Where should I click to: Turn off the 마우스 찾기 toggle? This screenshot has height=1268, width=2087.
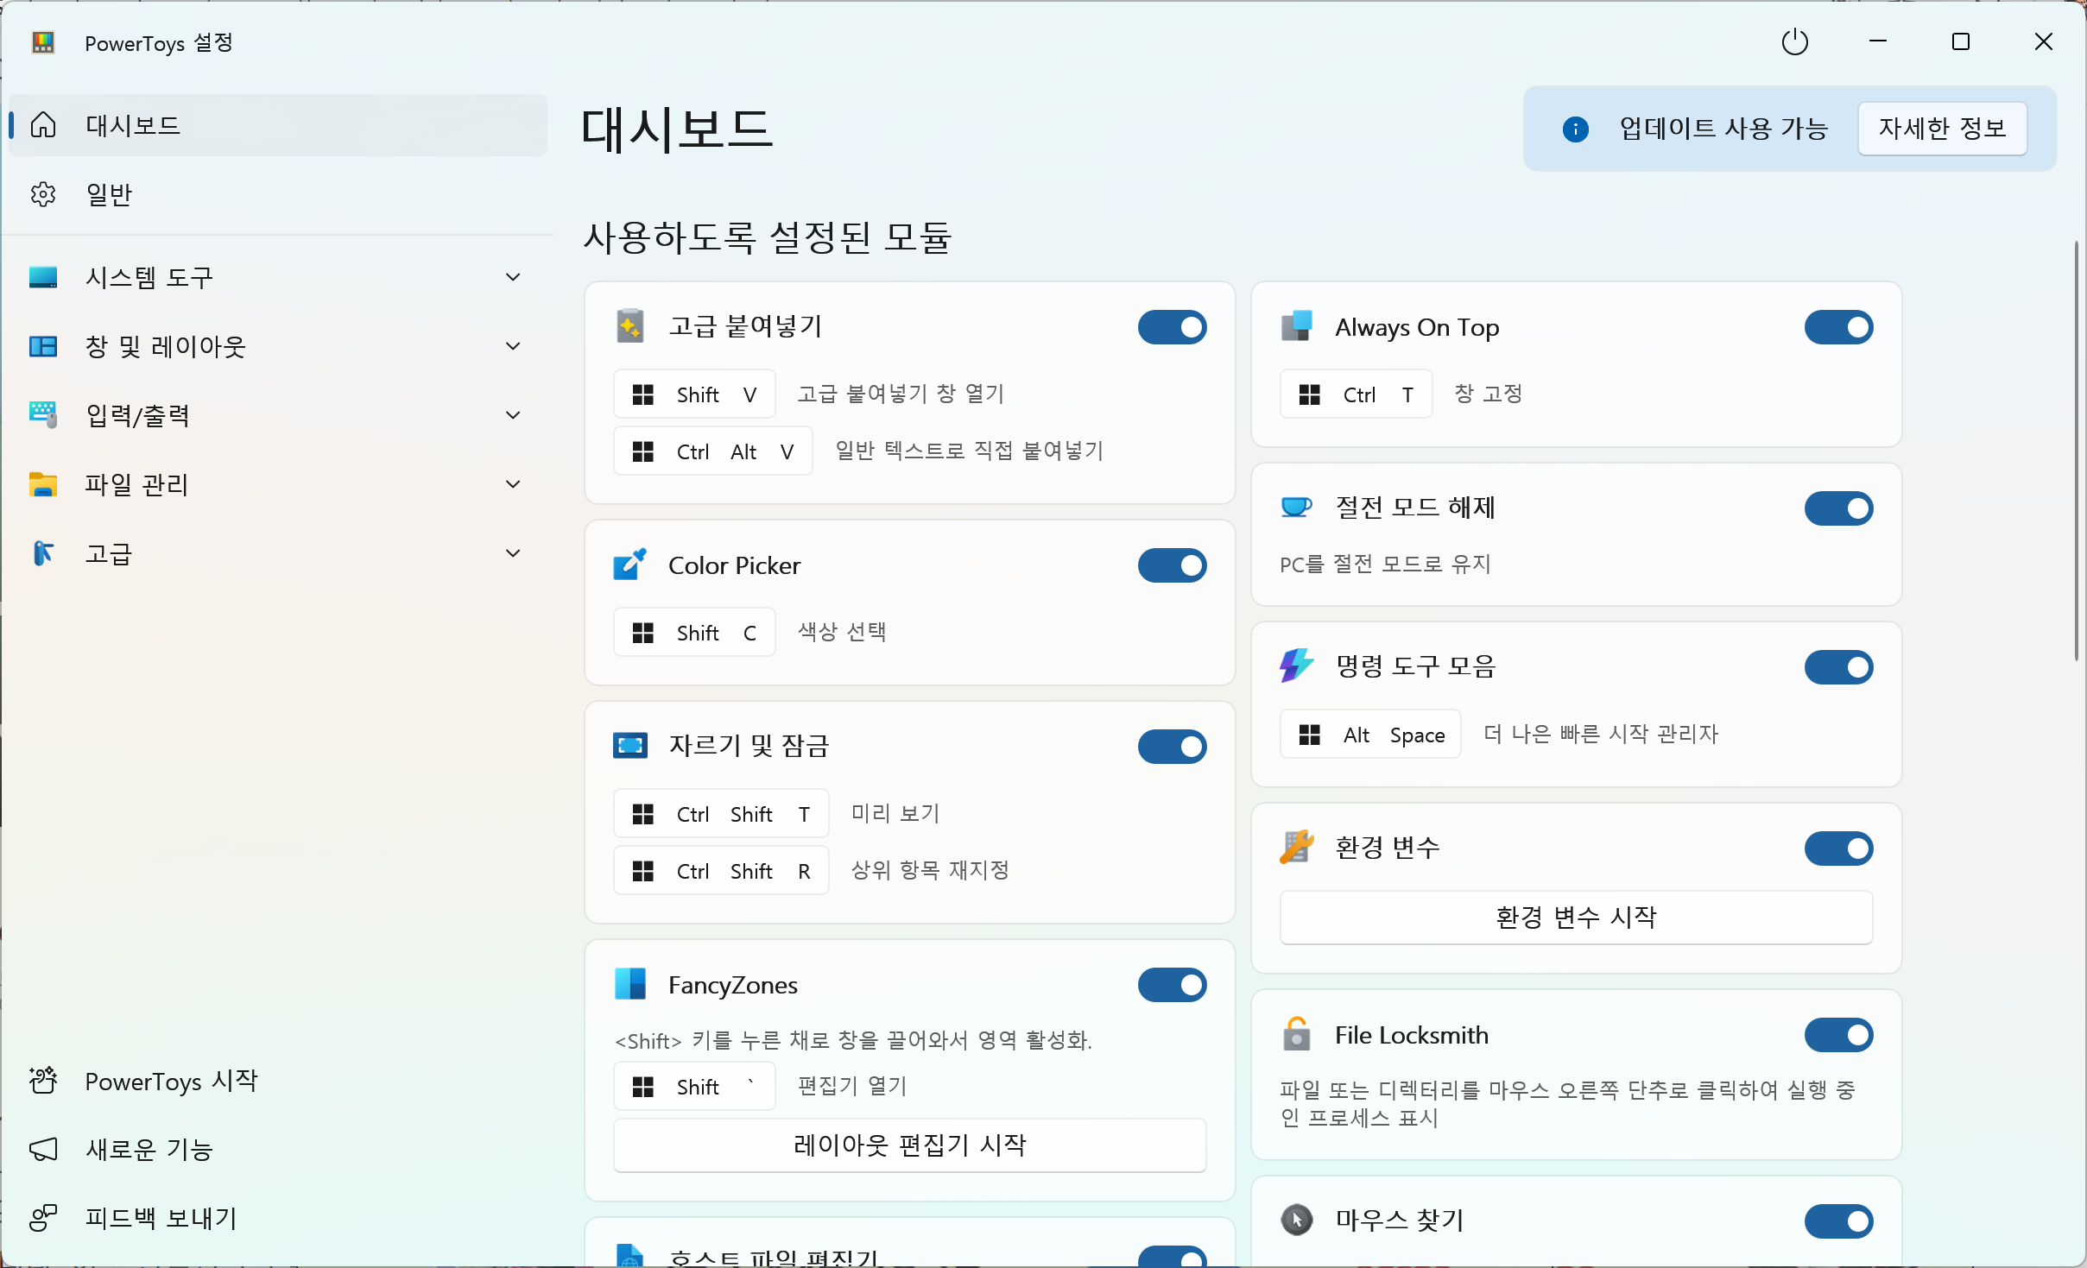1838,1221
